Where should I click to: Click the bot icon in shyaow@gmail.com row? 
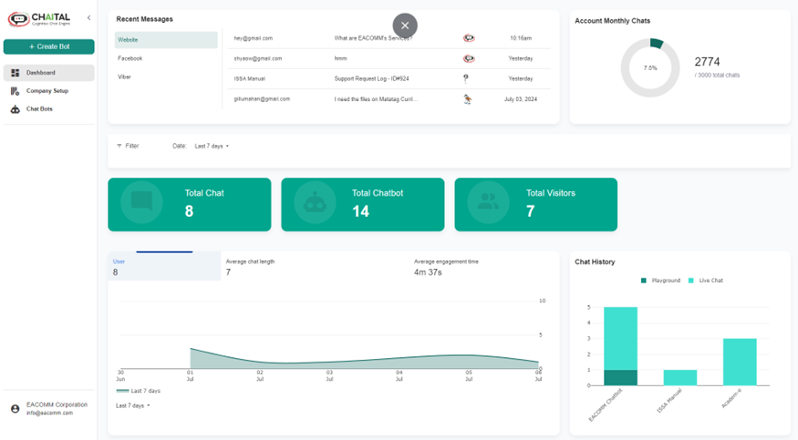[469, 58]
